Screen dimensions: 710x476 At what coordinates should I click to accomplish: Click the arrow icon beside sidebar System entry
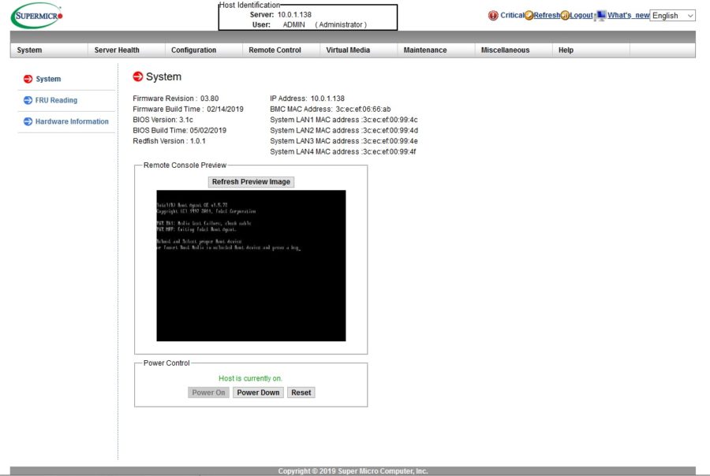29,79
